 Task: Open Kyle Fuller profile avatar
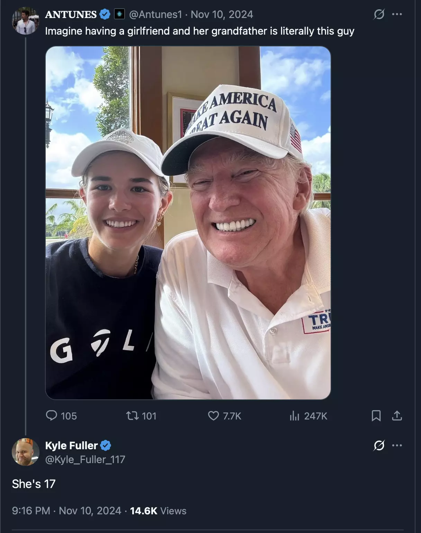(25, 452)
